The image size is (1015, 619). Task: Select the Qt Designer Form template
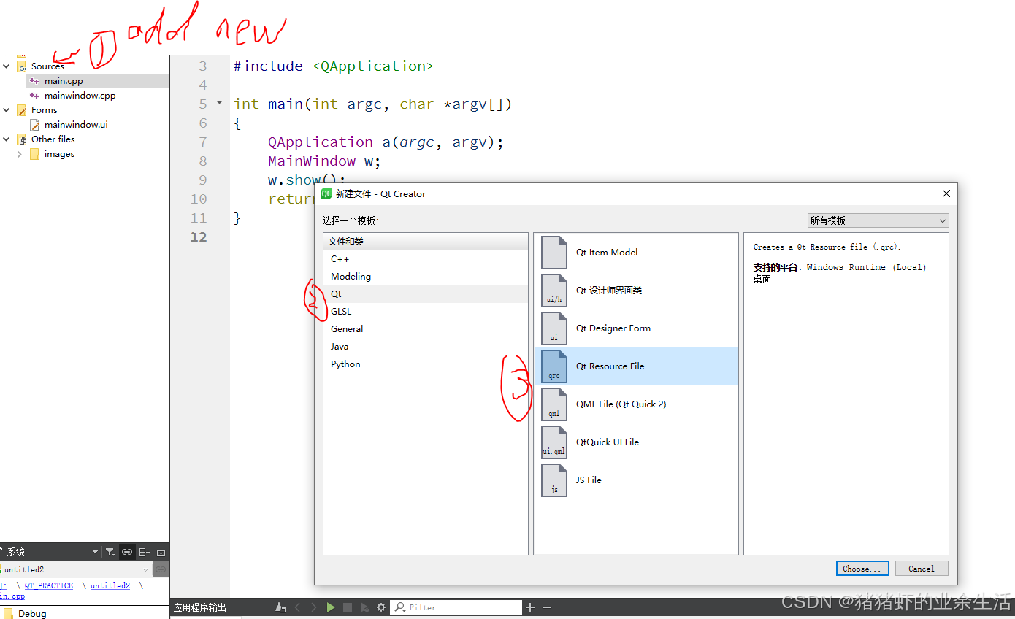point(635,328)
